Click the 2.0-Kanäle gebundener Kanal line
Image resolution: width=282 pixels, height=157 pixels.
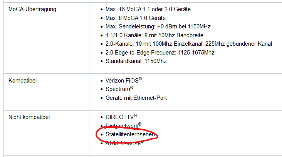(188, 44)
